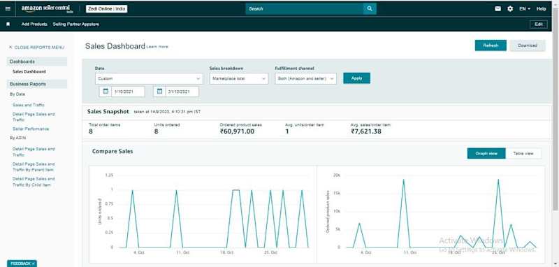Click the search magnifier button

click(370, 8)
